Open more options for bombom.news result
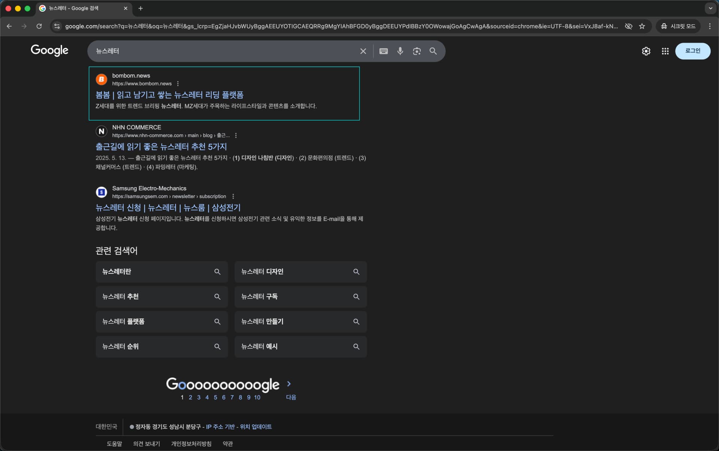Screen dimensions: 719x451 178,84
